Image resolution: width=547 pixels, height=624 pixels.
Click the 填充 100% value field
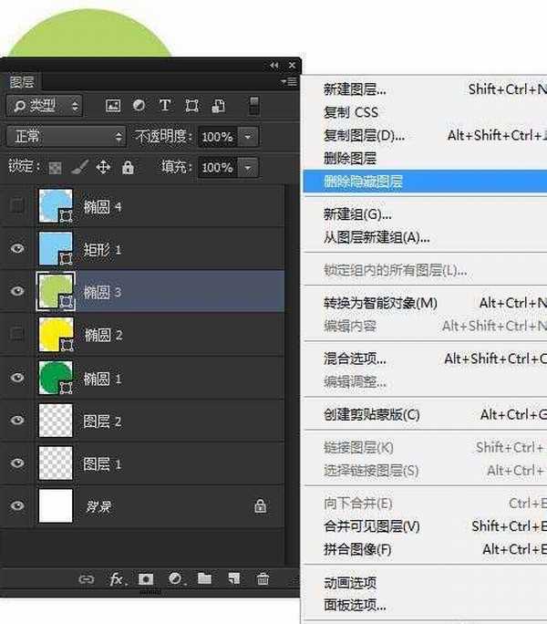(x=218, y=168)
